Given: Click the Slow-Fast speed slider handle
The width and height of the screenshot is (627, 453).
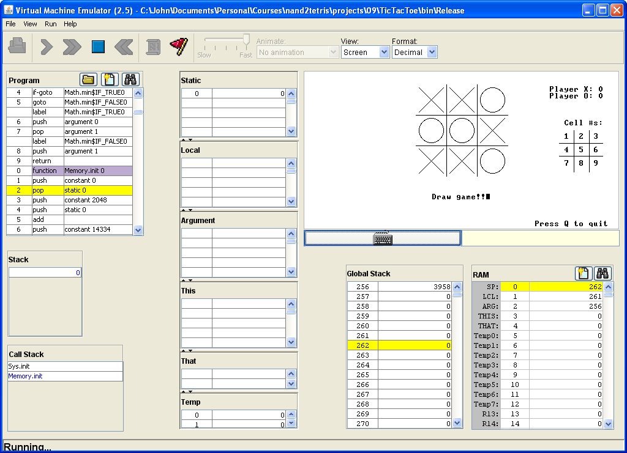Looking at the screenshot, I should [x=247, y=39].
